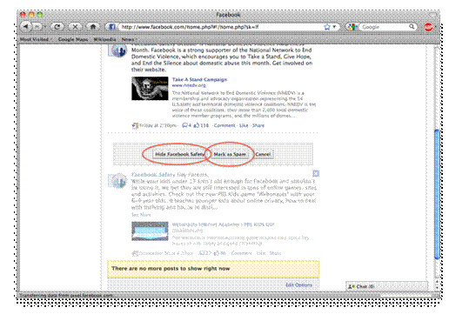Choose search engine via Google icon
Image resolution: width=456 pixels, height=321 pixels.
(352, 27)
